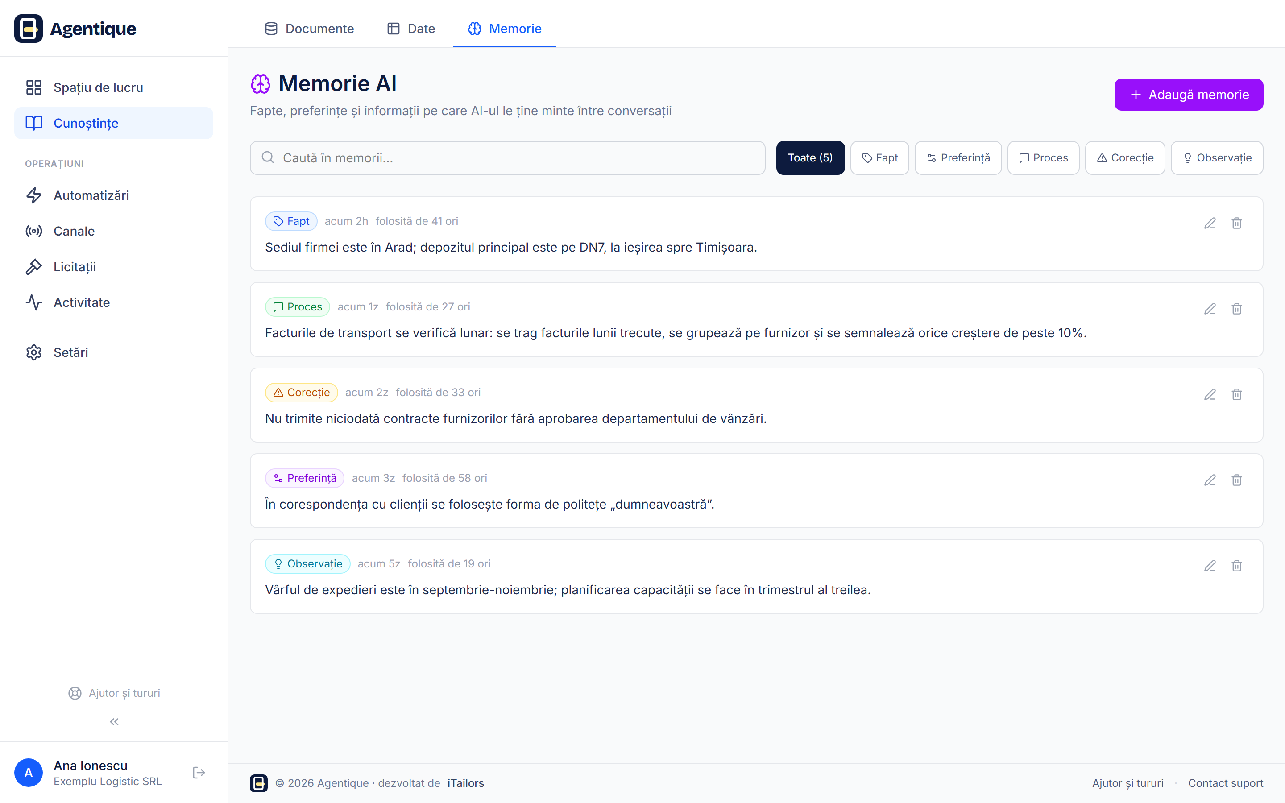Edit the Observație memory about shipping peak
1285x803 pixels.
click(1210, 566)
